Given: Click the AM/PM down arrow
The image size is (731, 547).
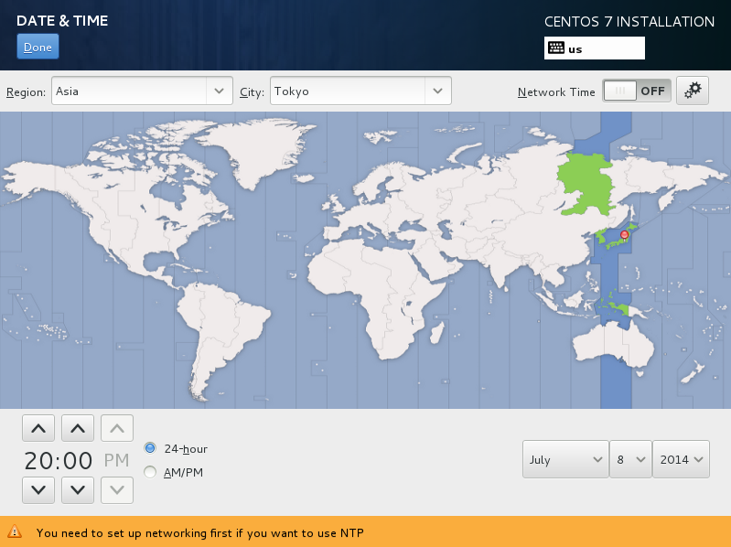Looking at the screenshot, I should pos(117,490).
